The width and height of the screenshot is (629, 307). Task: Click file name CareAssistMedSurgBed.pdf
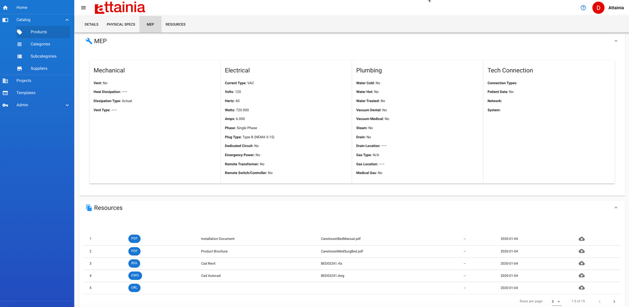(x=342, y=251)
